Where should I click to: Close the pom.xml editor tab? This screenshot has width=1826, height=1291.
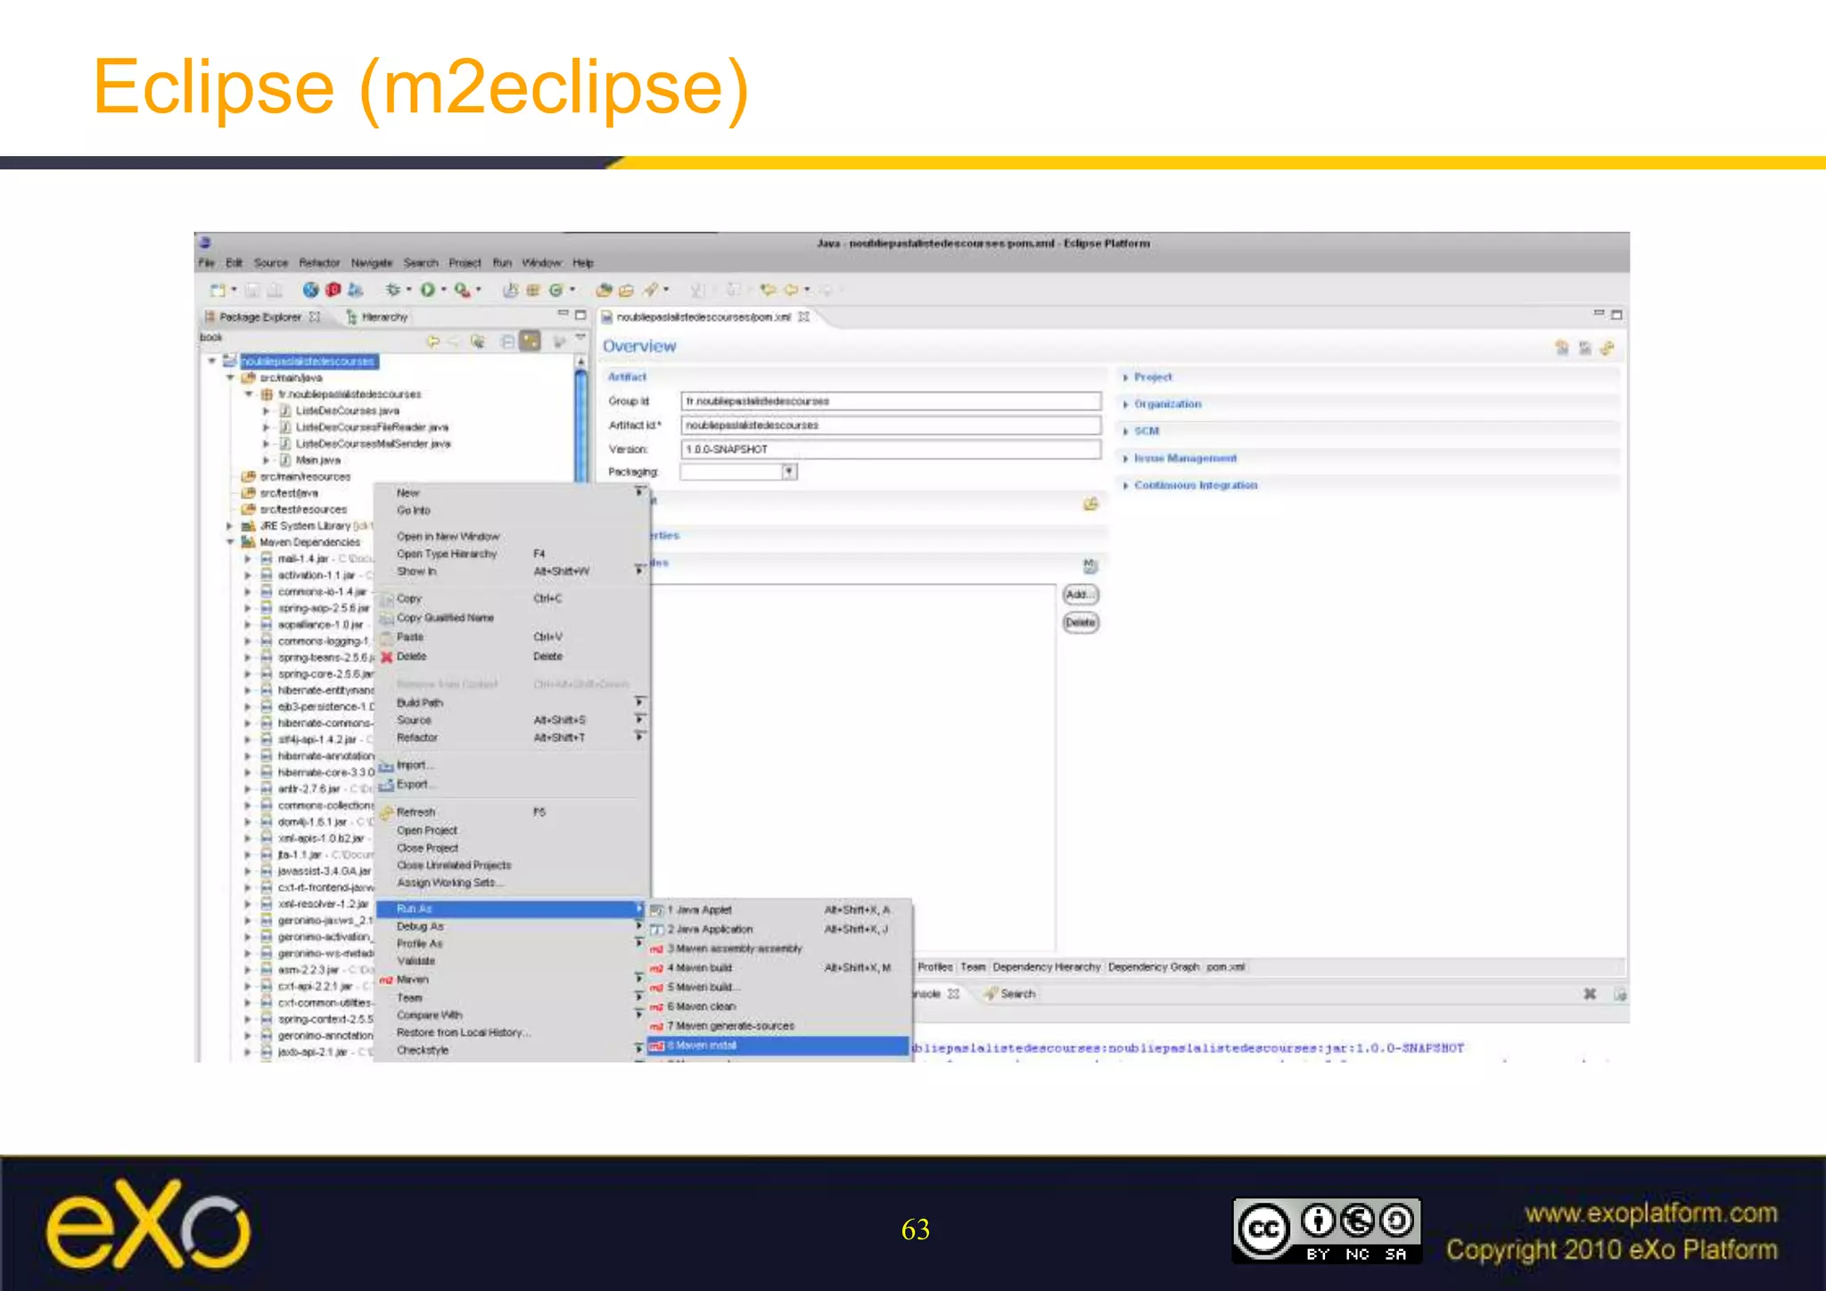[x=803, y=317]
